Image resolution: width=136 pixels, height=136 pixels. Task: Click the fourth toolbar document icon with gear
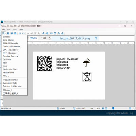pos(15,33)
